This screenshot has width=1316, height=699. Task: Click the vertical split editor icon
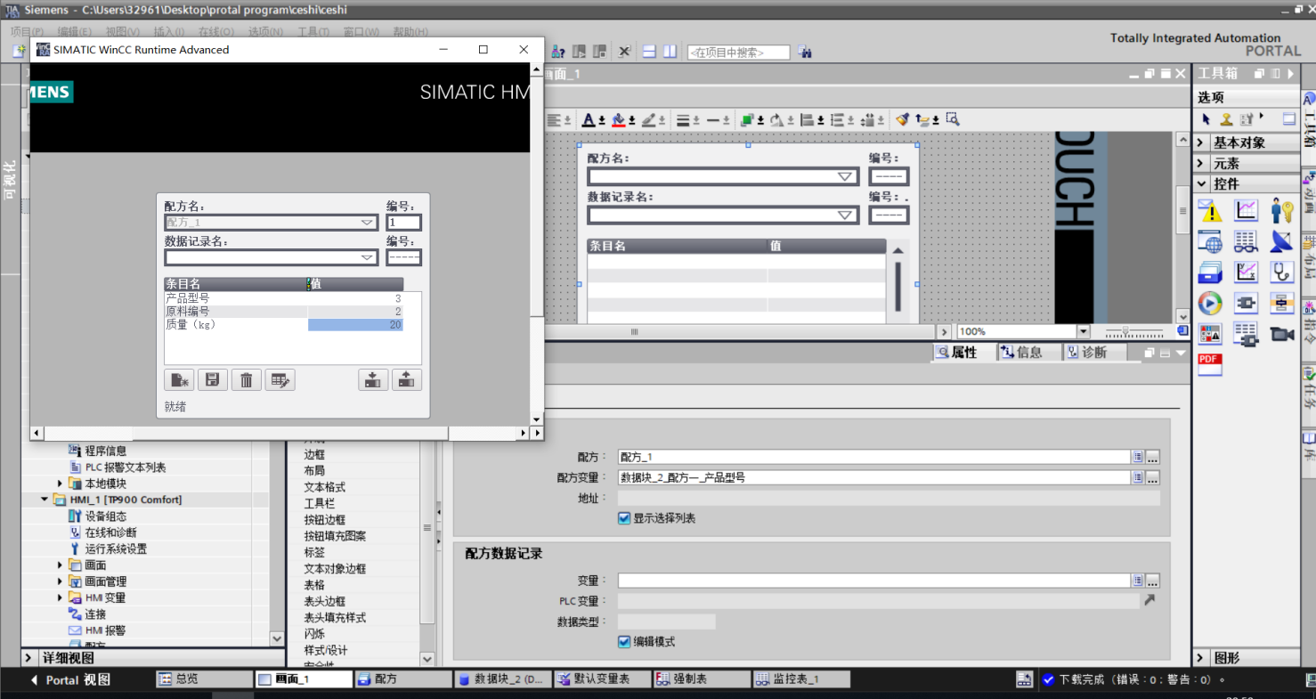click(x=670, y=52)
